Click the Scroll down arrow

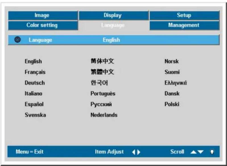tap(201, 152)
